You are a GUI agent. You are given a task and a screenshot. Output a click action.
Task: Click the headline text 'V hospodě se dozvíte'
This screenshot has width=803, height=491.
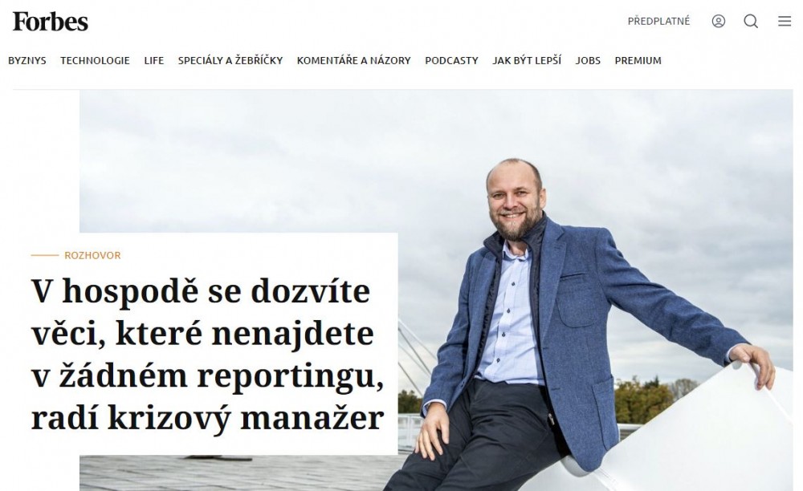[201, 291]
